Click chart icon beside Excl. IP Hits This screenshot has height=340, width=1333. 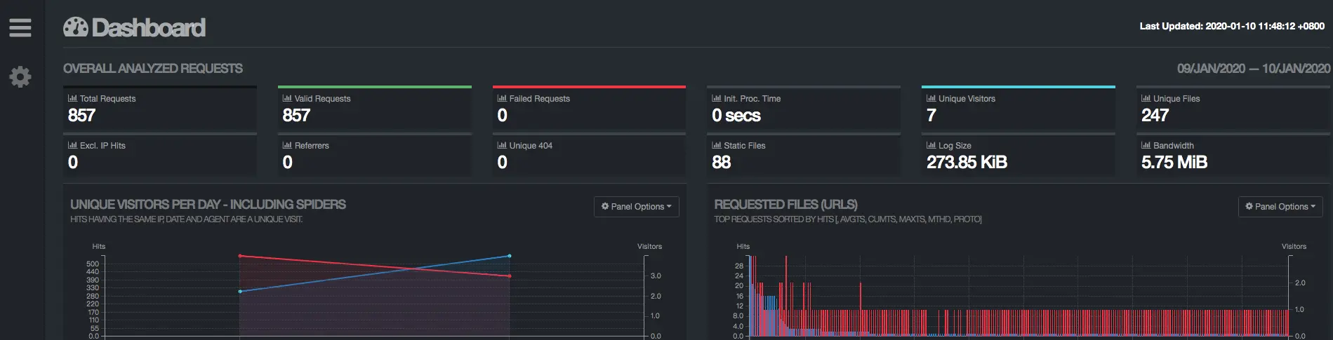point(72,145)
